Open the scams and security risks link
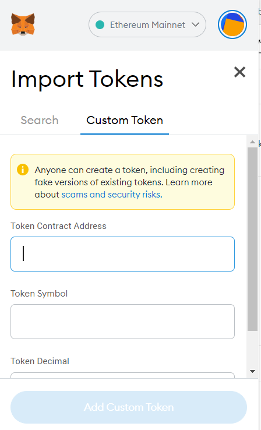This screenshot has width=261, height=430. (112, 195)
